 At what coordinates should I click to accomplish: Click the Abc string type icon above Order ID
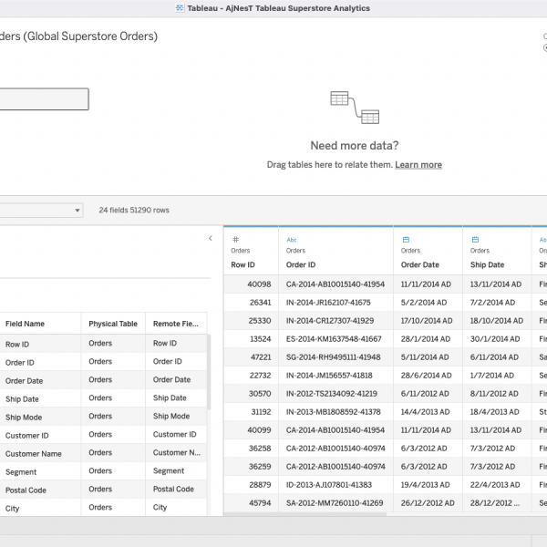tap(292, 239)
